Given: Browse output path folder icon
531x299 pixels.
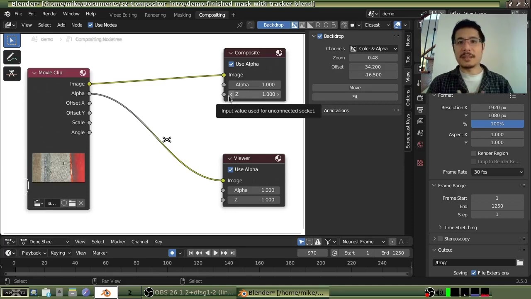Looking at the screenshot, I should [x=520, y=262].
